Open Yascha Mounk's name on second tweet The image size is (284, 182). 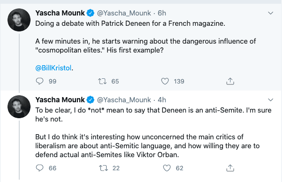pos(60,100)
